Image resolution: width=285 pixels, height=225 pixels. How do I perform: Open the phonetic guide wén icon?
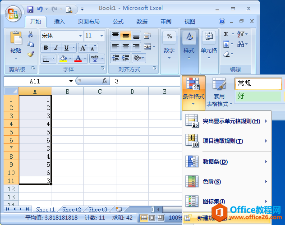(95, 59)
